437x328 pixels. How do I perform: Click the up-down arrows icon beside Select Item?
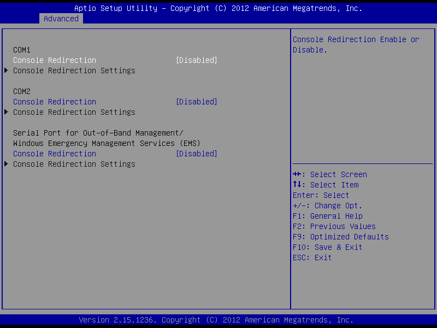point(298,185)
